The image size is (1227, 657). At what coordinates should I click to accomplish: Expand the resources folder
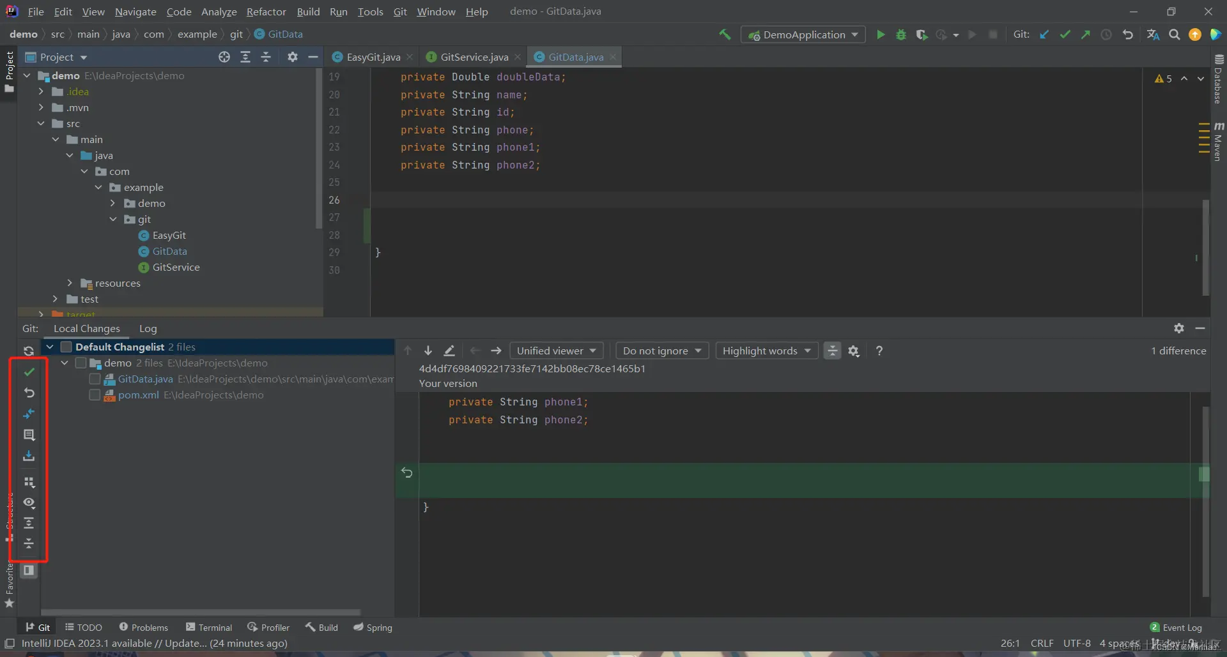coord(70,283)
